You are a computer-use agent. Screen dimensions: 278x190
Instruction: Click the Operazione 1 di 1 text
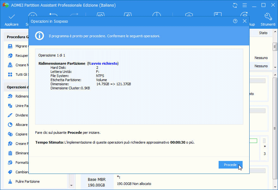pyautogui.click(x=52, y=56)
